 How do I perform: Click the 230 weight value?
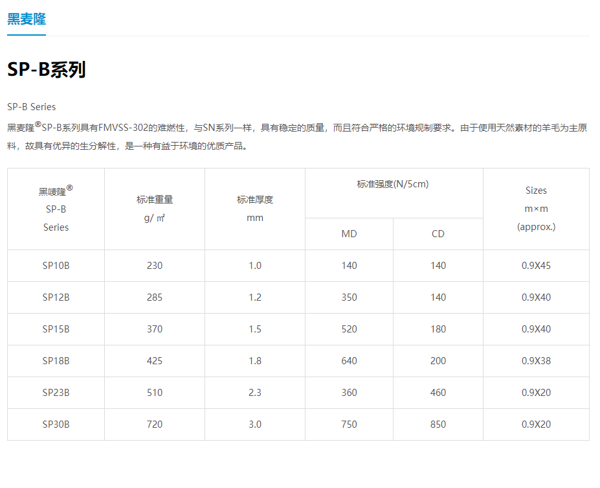[155, 266]
